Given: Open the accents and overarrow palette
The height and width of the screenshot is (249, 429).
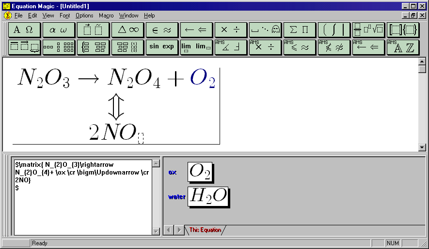Looking at the screenshot, I should [x=93, y=30].
